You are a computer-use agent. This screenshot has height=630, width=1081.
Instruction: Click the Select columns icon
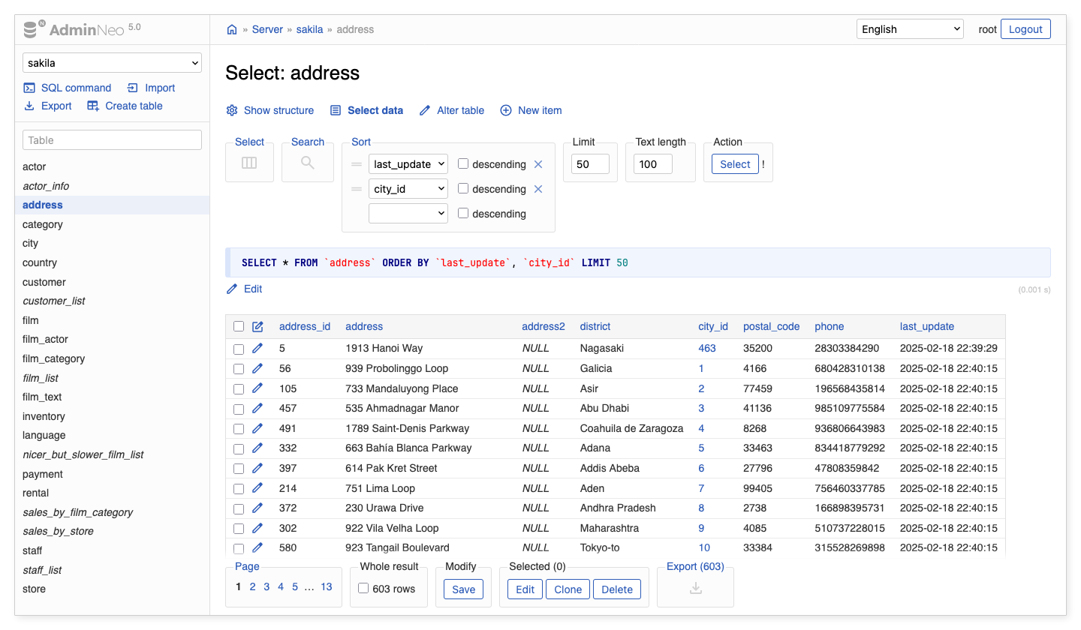[x=249, y=163]
